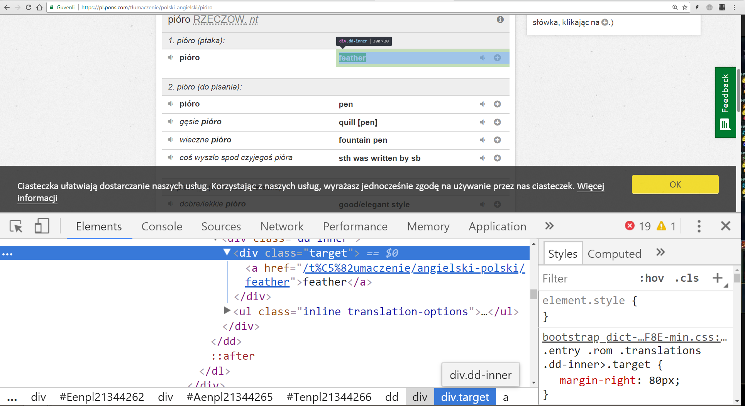Add new style rule with plus icon
745x416 pixels.
click(718, 278)
